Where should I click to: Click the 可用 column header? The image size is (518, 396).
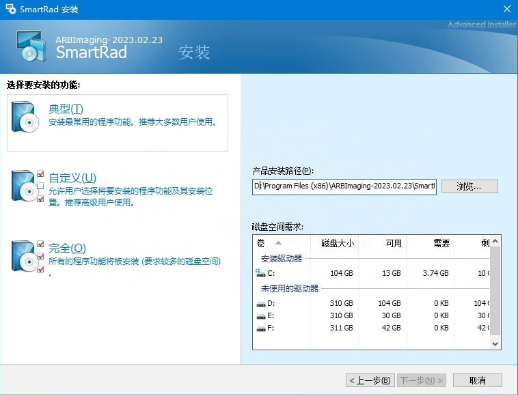pyautogui.click(x=382, y=244)
